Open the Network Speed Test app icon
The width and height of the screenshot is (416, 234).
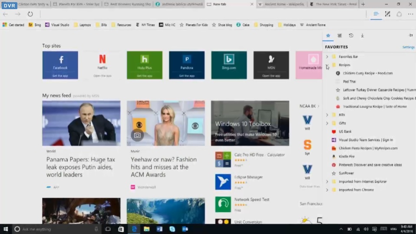click(x=223, y=204)
